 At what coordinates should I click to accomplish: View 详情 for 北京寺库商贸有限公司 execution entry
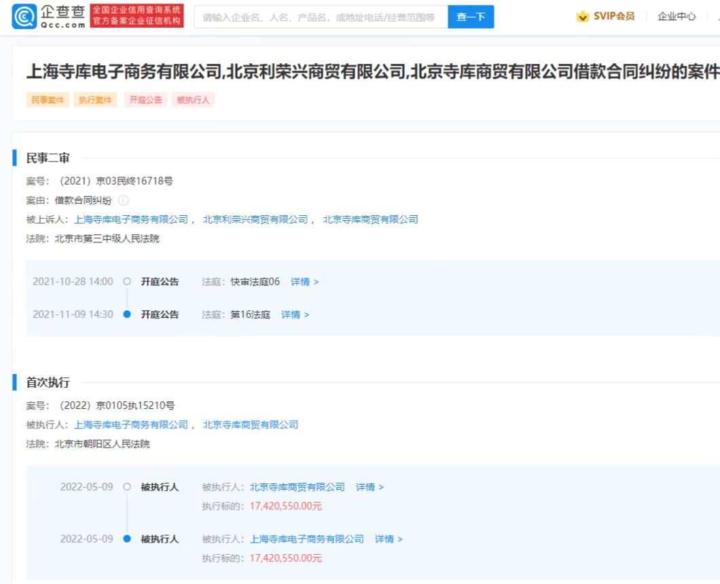pos(370,487)
